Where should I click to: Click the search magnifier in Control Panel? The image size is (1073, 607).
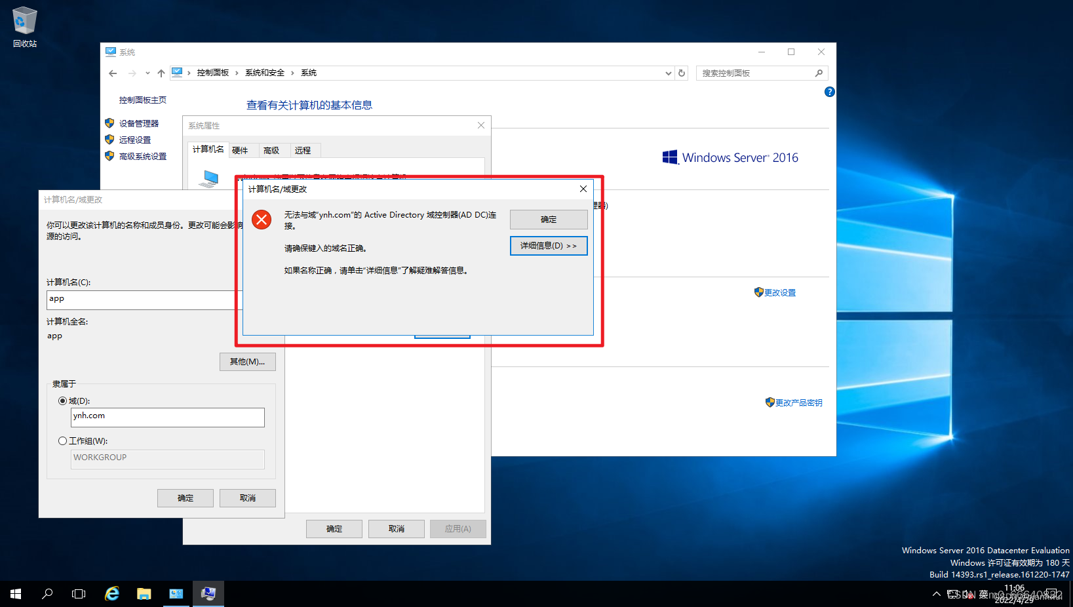[x=819, y=73]
